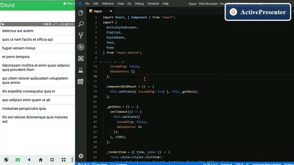This screenshot has width=294, height=165.
Task: Click the Scanning indicator in the status bar
Action: point(119,164)
